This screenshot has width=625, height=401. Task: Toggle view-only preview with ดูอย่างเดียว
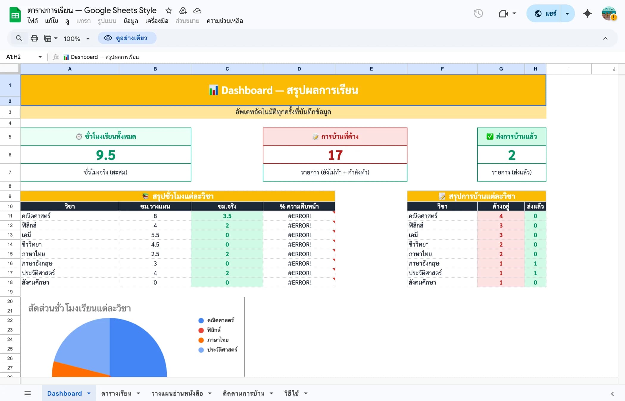pos(127,38)
